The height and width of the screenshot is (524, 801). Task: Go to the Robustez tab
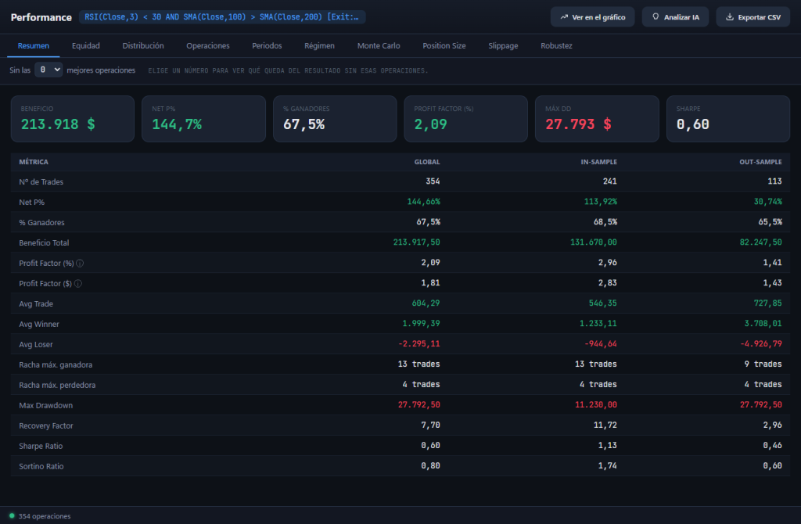pos(556,45)
